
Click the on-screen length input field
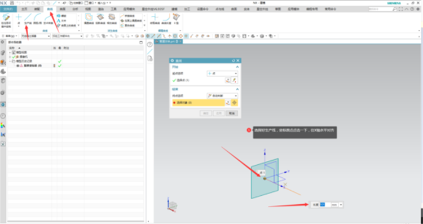pyautogui.click(x=325, y=205)
